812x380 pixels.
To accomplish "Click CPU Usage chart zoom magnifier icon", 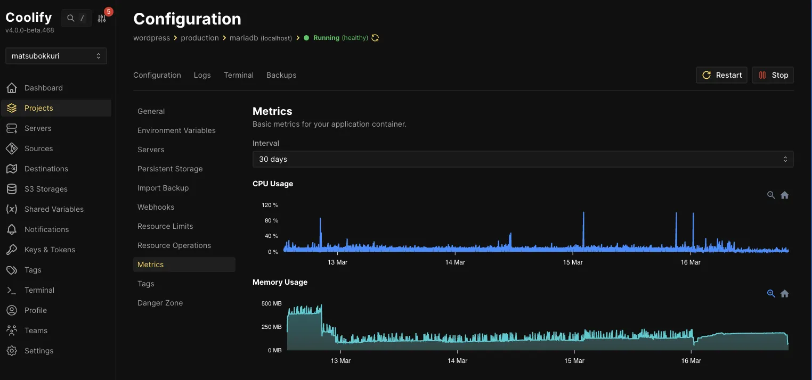I will pos(771,195).
